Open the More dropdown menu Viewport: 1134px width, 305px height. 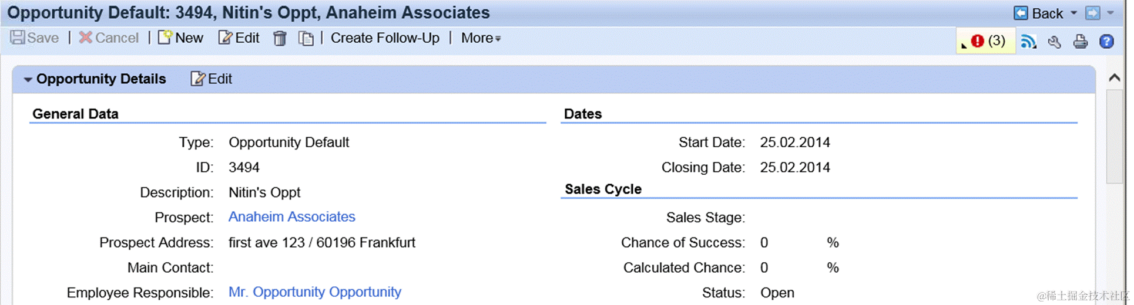click(481, 38)
